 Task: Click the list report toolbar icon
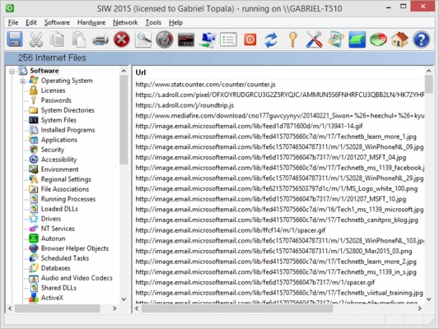point(228,39)
